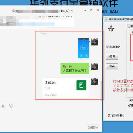Click the marketing tool title bar icon
Viewport: 133px width, 133px height.
click(106, 19)
